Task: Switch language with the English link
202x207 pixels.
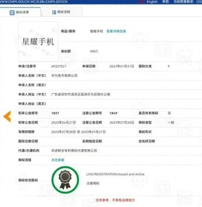Action: click(x=152, y=2)
